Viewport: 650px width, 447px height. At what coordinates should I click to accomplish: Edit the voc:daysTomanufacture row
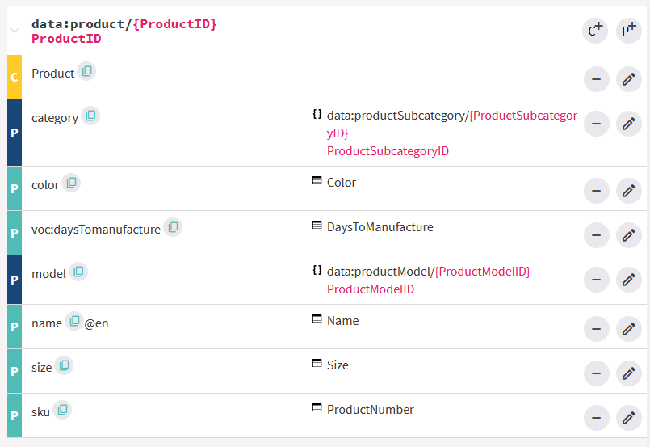coord(628,235)
